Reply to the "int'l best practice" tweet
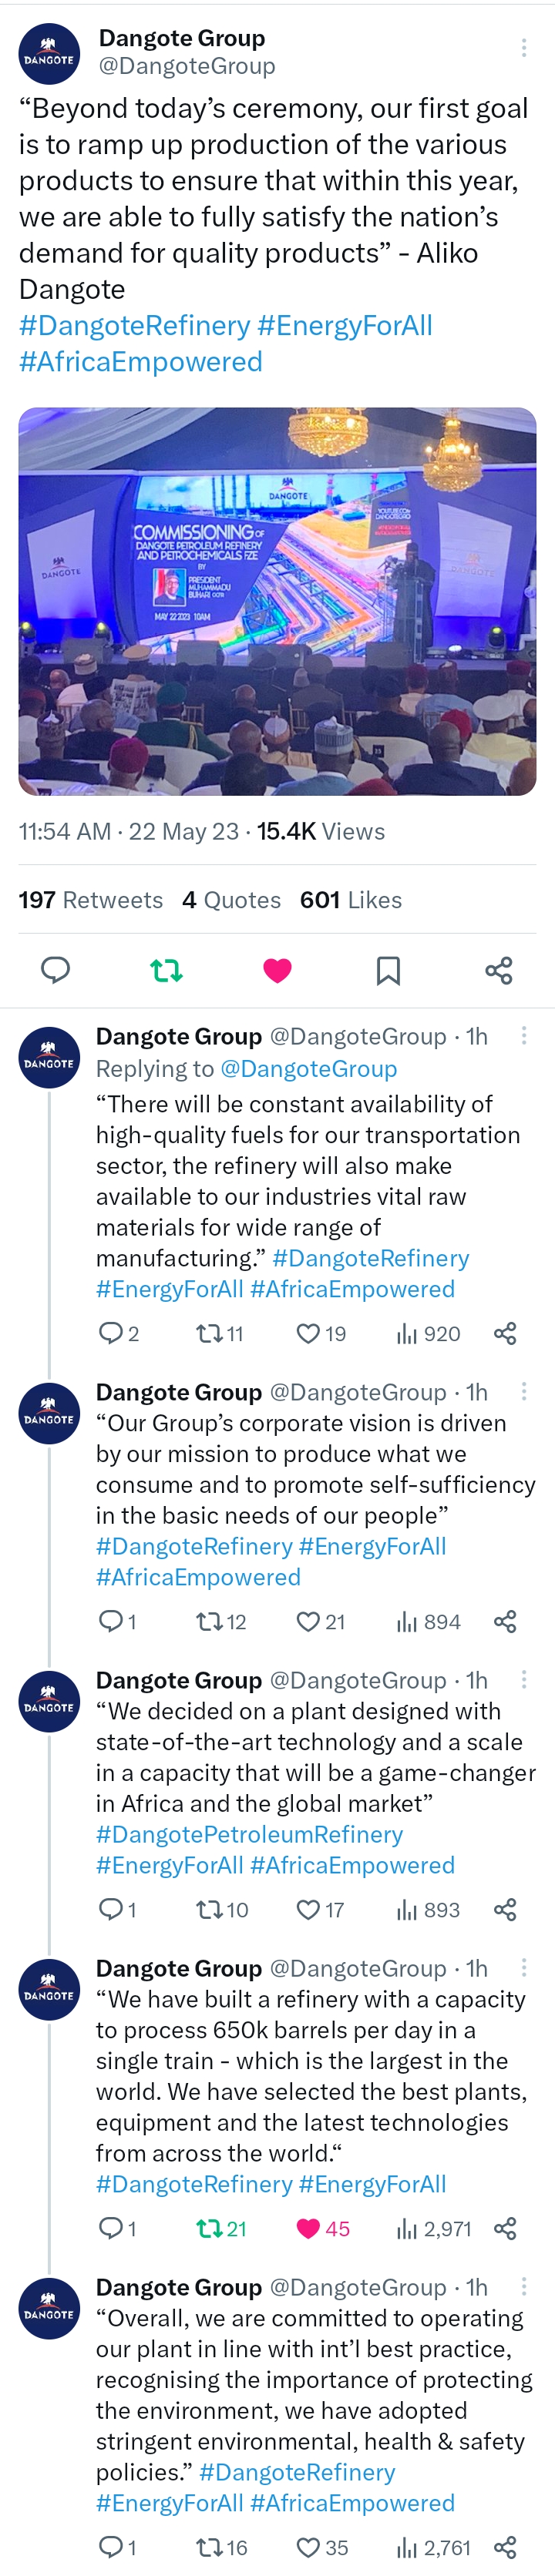555x2576 pixels. point(110,2546)
